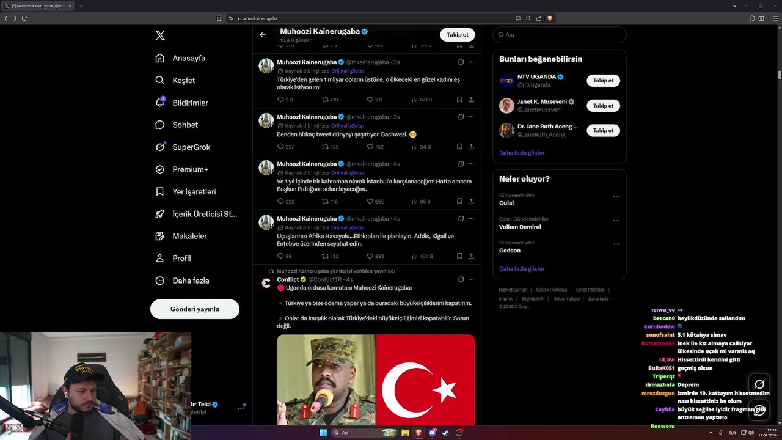Open Yer İşaretleri bookmarks
Screen dimensions: 782x440
click(x=185, y=191)
